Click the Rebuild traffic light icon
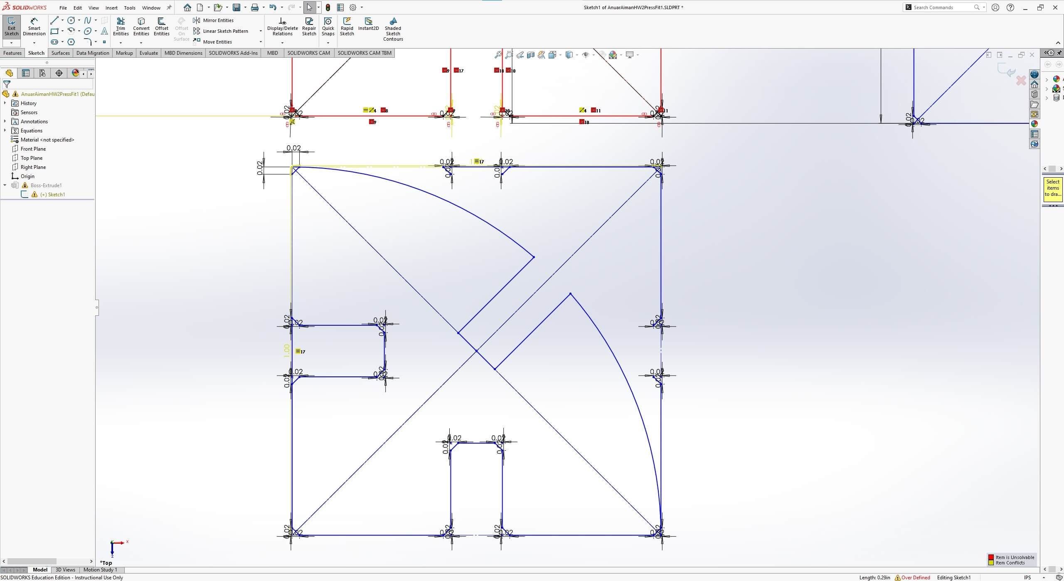Screen dimensions: 1064x581 (328, 7)
